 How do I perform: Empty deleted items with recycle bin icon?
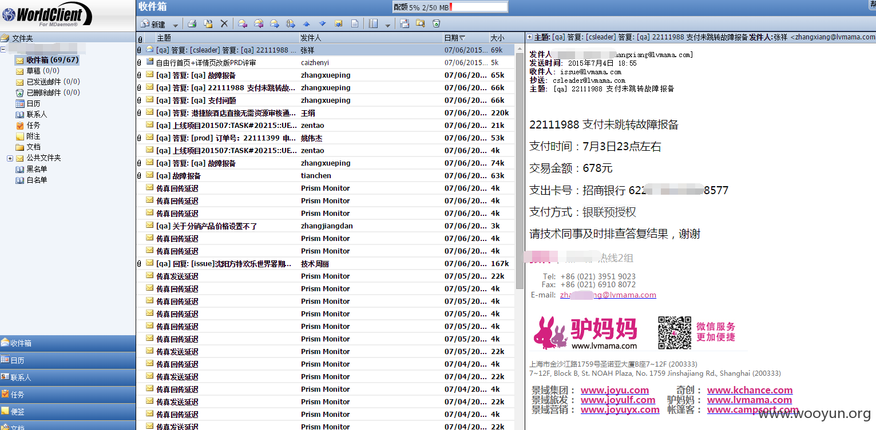[437, 24]
